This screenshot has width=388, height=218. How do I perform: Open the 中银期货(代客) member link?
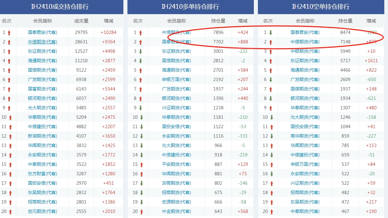(x=305, y=51)
